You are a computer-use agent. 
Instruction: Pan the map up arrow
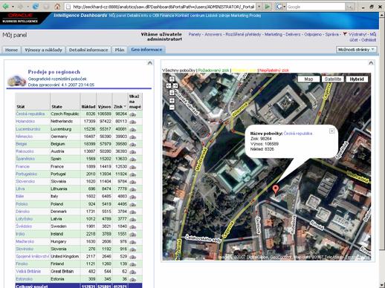point(172,79)
